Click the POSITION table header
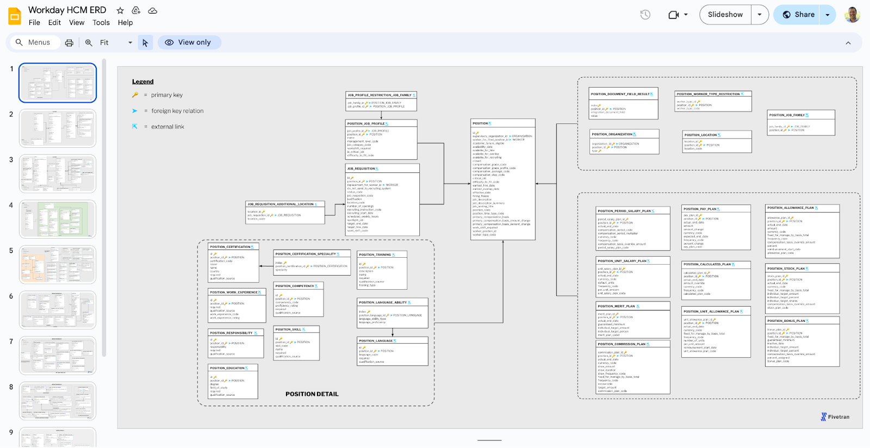The width and height of the screenshot is (870, 448). (503, 123)
